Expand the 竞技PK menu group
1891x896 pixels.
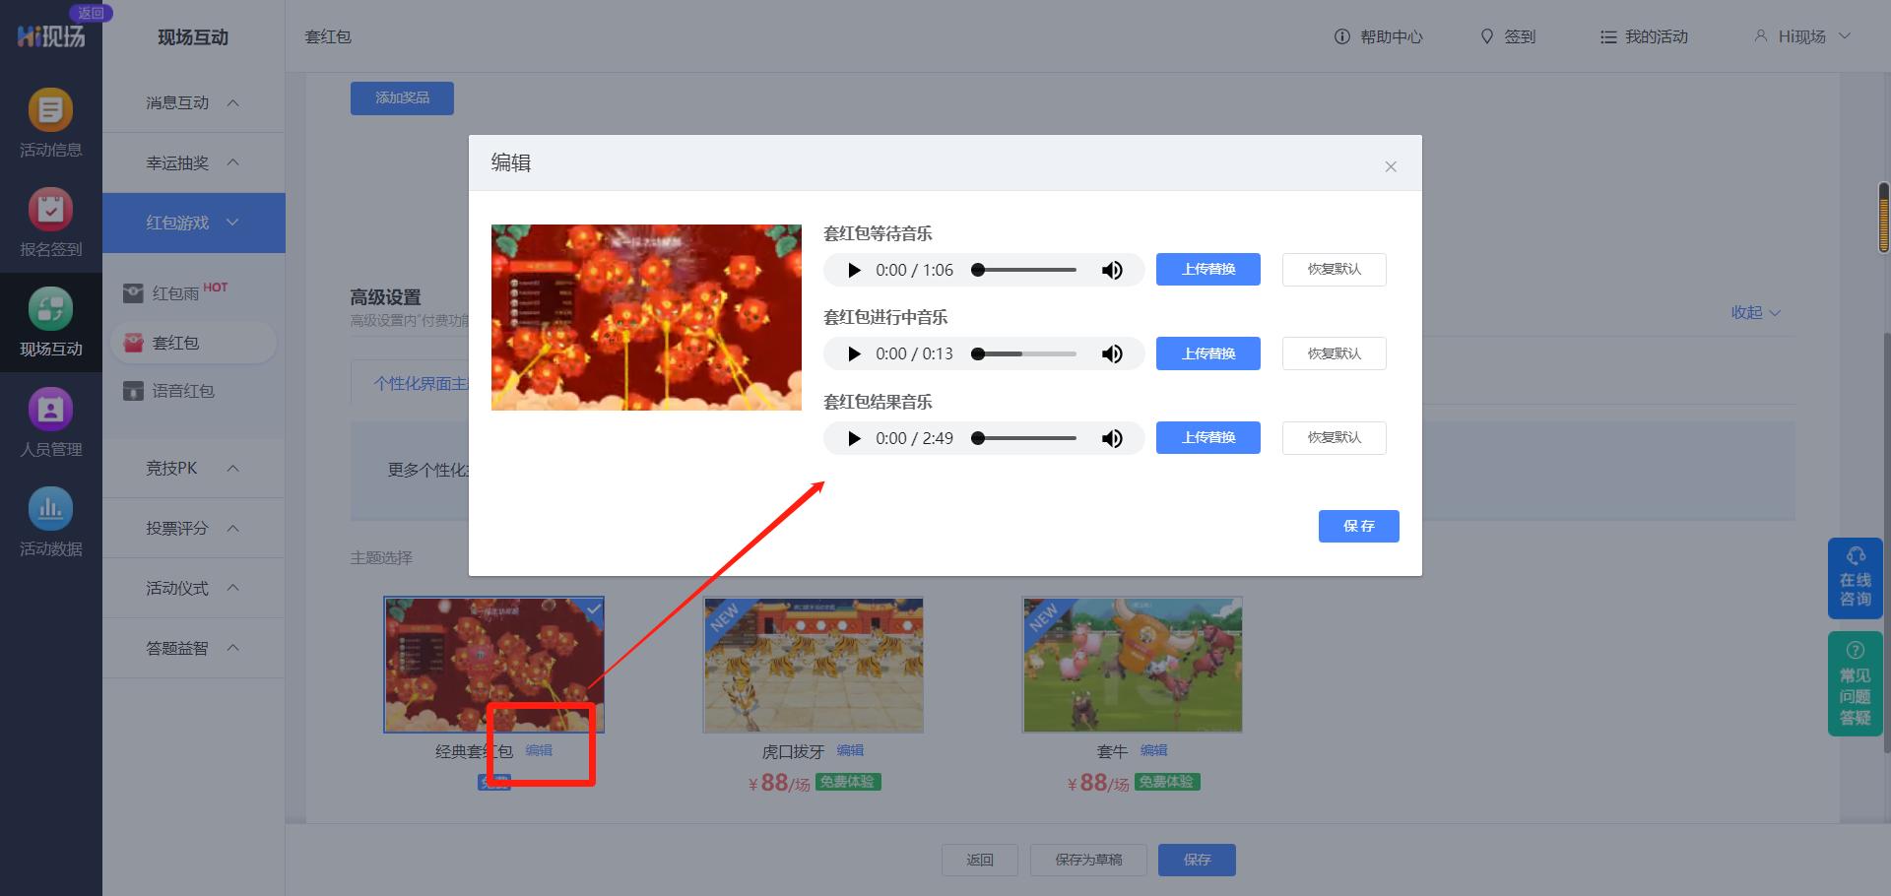[193, 468]
